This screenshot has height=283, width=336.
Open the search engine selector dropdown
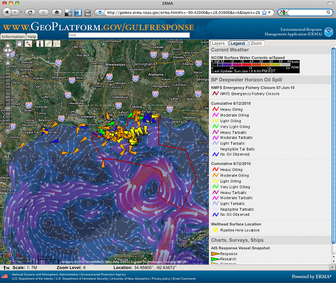click(x=283, y=12)
